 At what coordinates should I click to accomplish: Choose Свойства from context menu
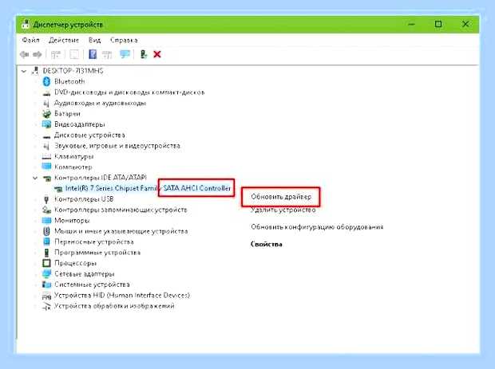[x=266, y=244]
